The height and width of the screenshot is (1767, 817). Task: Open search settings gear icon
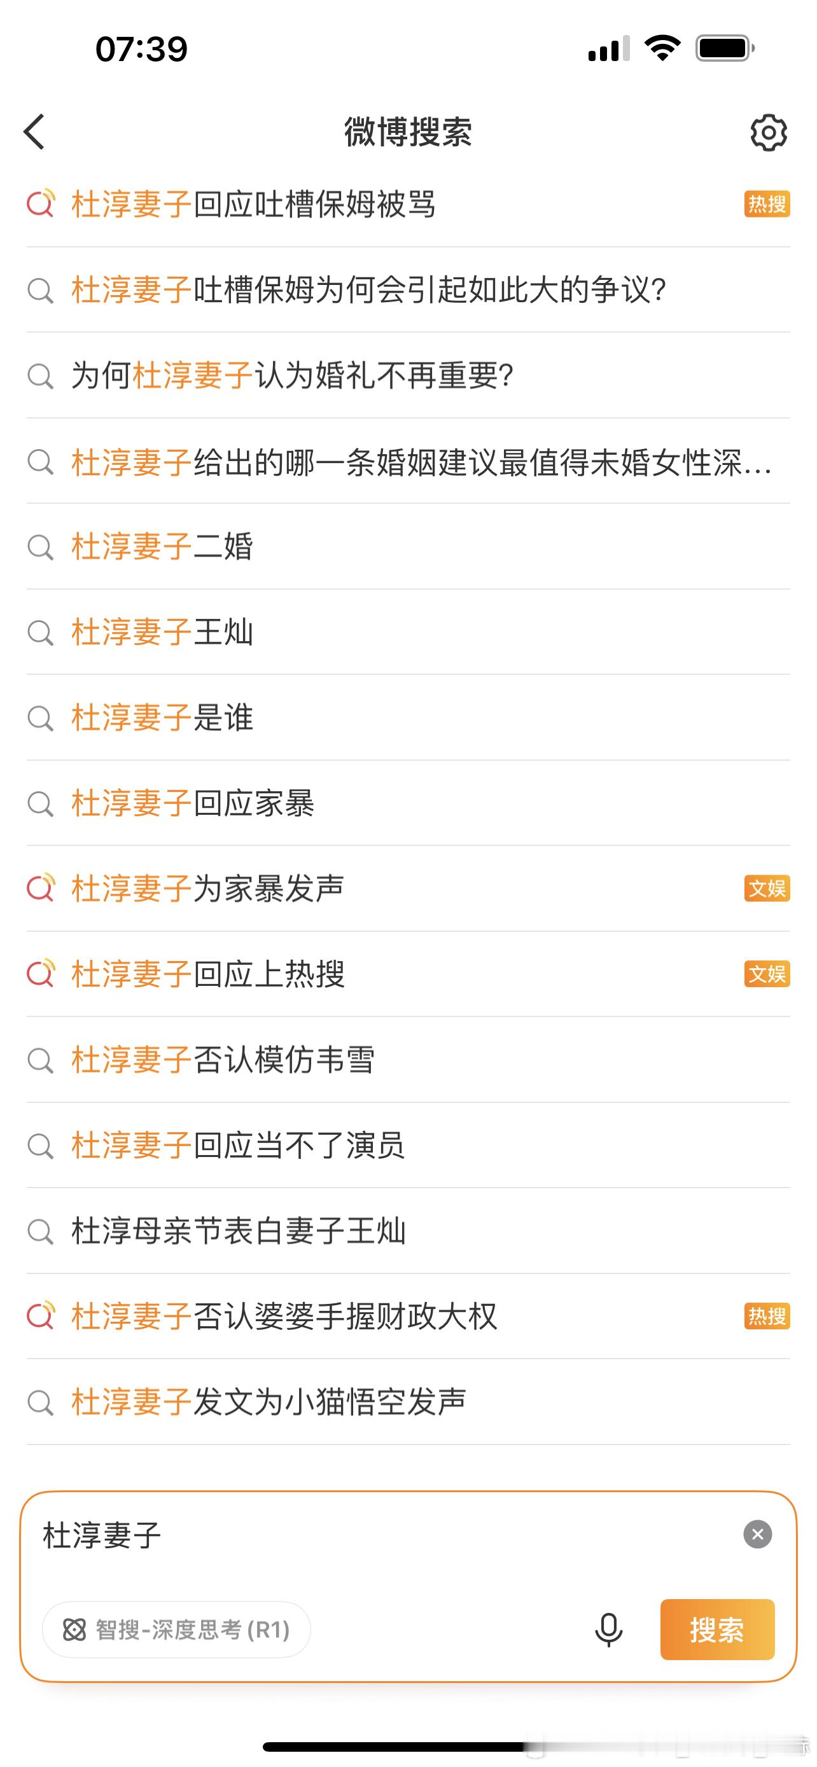768,132
